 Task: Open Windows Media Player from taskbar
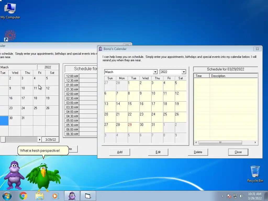click(55, 196)
